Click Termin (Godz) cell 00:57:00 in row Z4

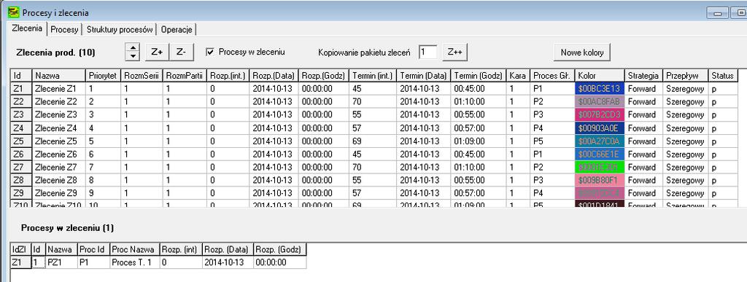tap(479, 128)
